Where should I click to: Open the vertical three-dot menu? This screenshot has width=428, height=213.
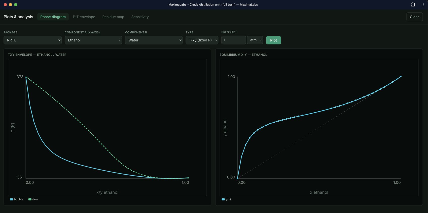(x=423, y=5)
